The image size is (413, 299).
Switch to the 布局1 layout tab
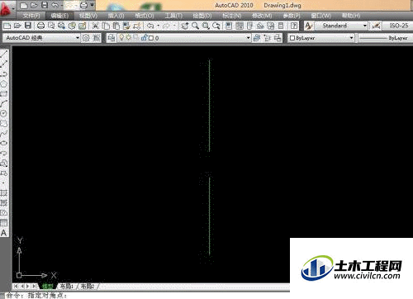[x=67, y=287]
